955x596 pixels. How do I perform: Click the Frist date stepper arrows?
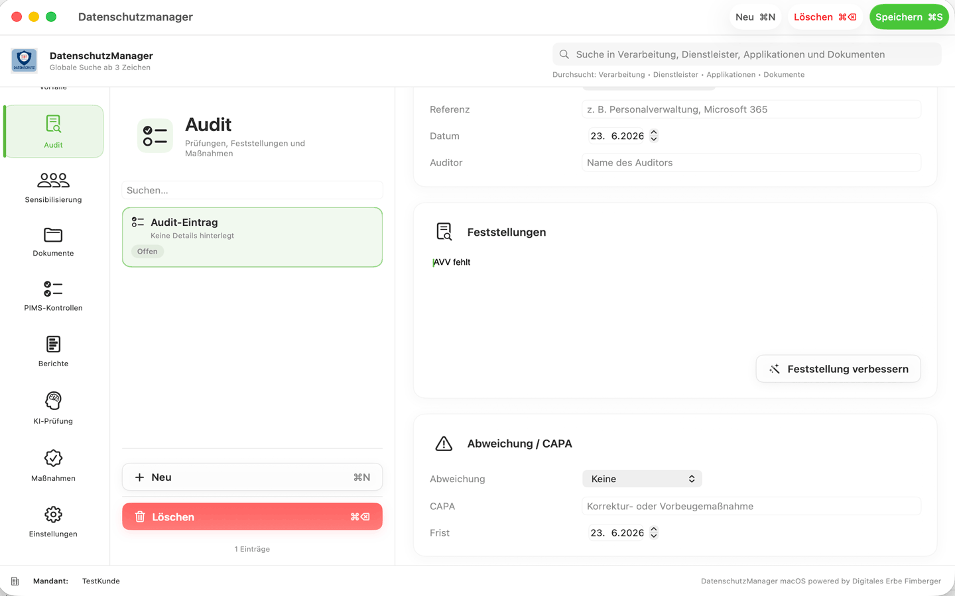(x=654, y=532)
